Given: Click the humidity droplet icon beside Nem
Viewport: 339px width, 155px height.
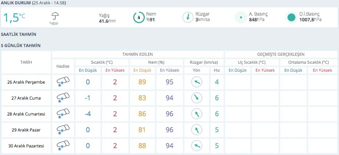Looking at the screenshot, I should [139, 17].
